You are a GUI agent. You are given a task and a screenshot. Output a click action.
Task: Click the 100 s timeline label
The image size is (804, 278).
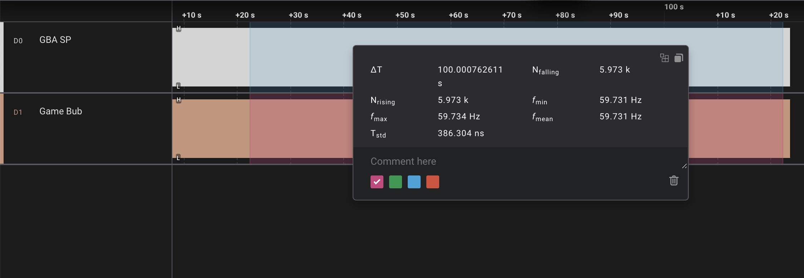point(674,7)
